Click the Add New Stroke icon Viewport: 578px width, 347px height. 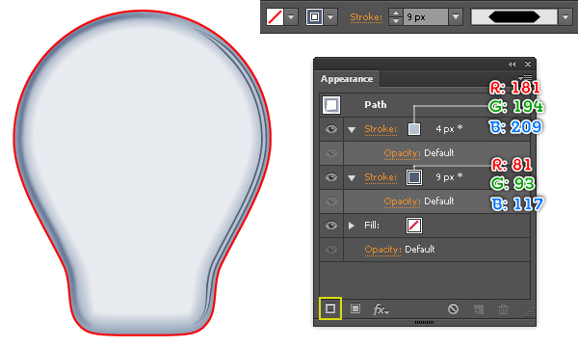(x=330, y=308)
